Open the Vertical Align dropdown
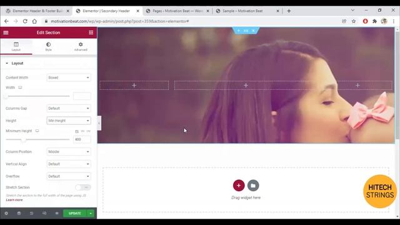400x225 pixels. 69,164
